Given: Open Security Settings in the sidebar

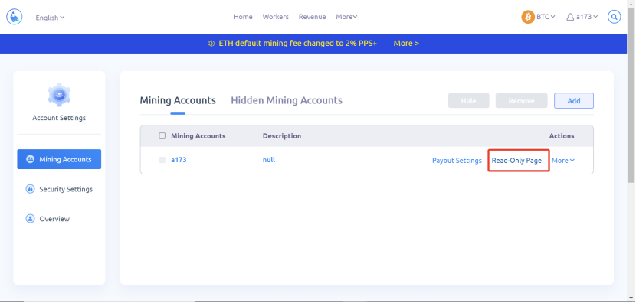Looking at the screenshot, I should (x=59, y=189).
